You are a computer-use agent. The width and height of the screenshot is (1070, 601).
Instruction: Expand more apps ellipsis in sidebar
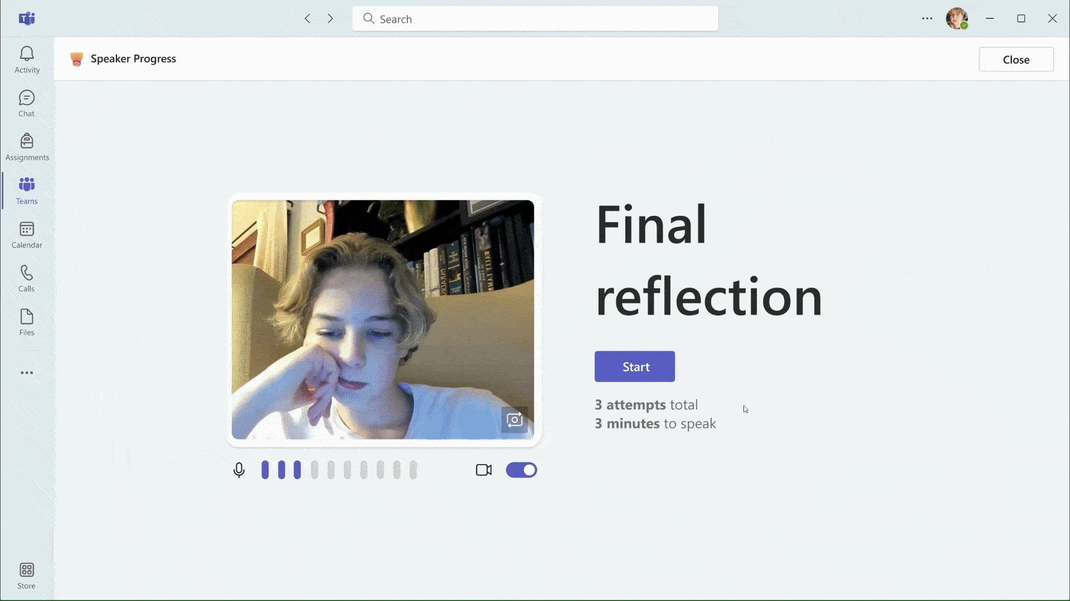tap(27, 373)
